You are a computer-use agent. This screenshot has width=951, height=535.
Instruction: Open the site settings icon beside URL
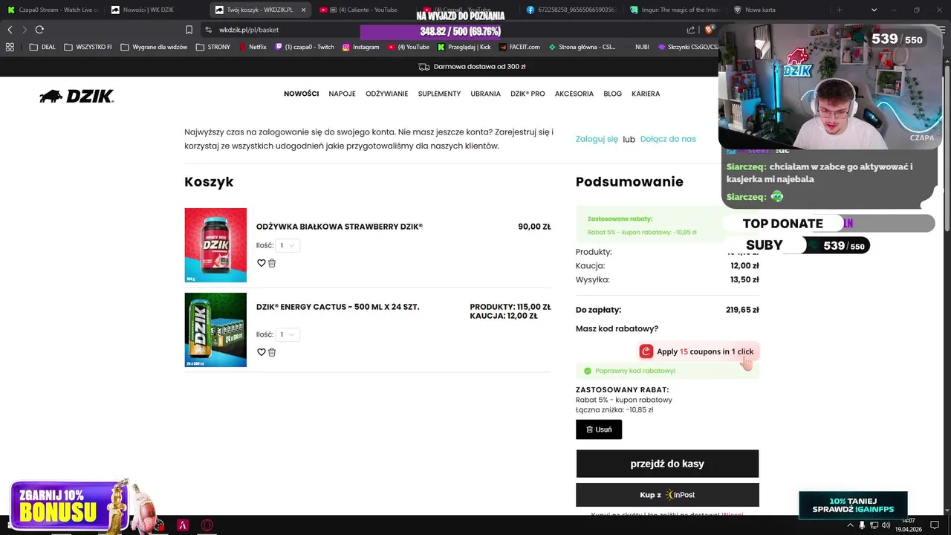[x=208, y=30]
